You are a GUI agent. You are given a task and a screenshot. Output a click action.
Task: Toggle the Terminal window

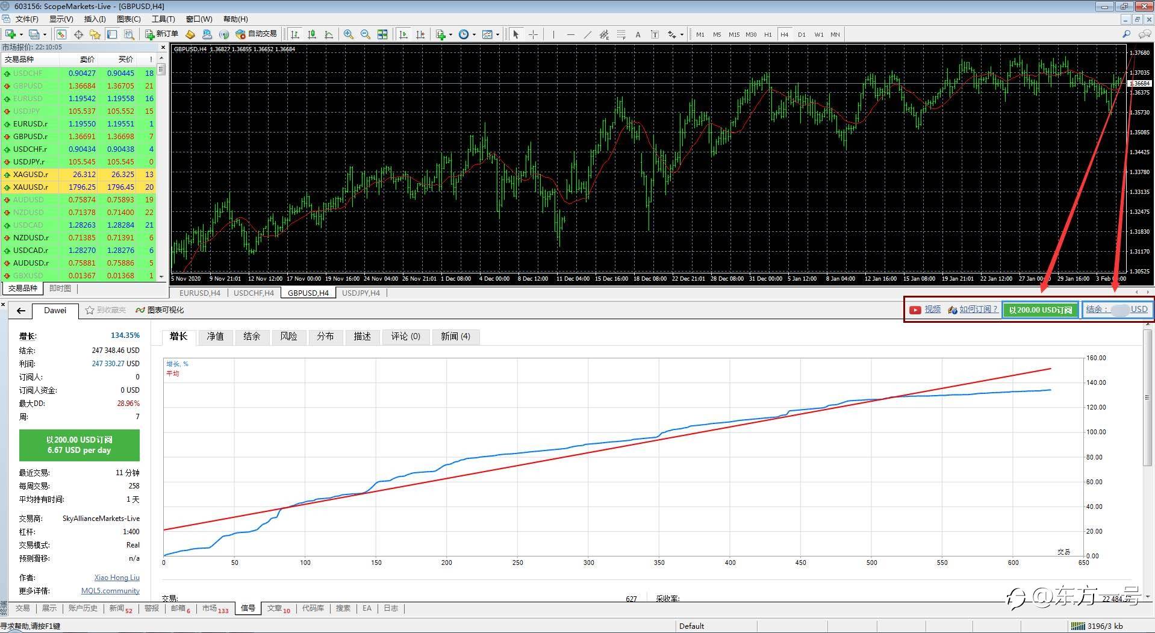112,34
